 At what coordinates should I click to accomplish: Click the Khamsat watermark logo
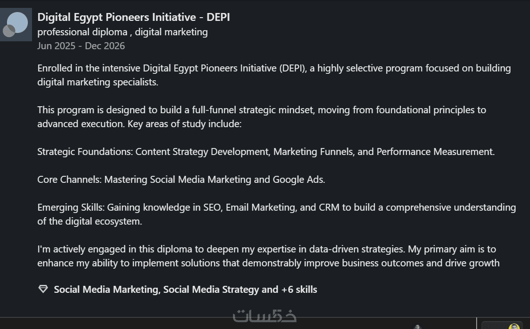coord(265,316)
